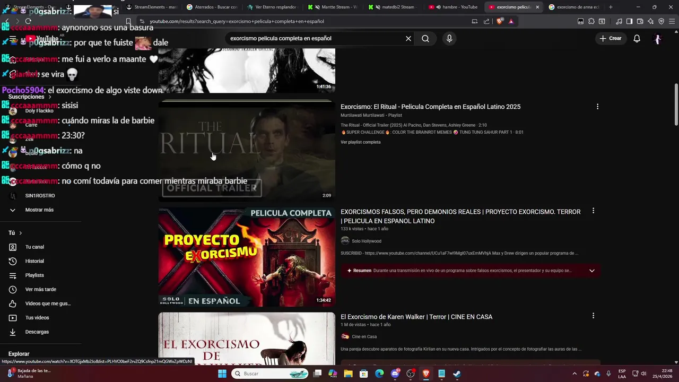Open File Explorer from taskbar
The height and width of the screenshot is (382, 679).
tap(348, 374)
